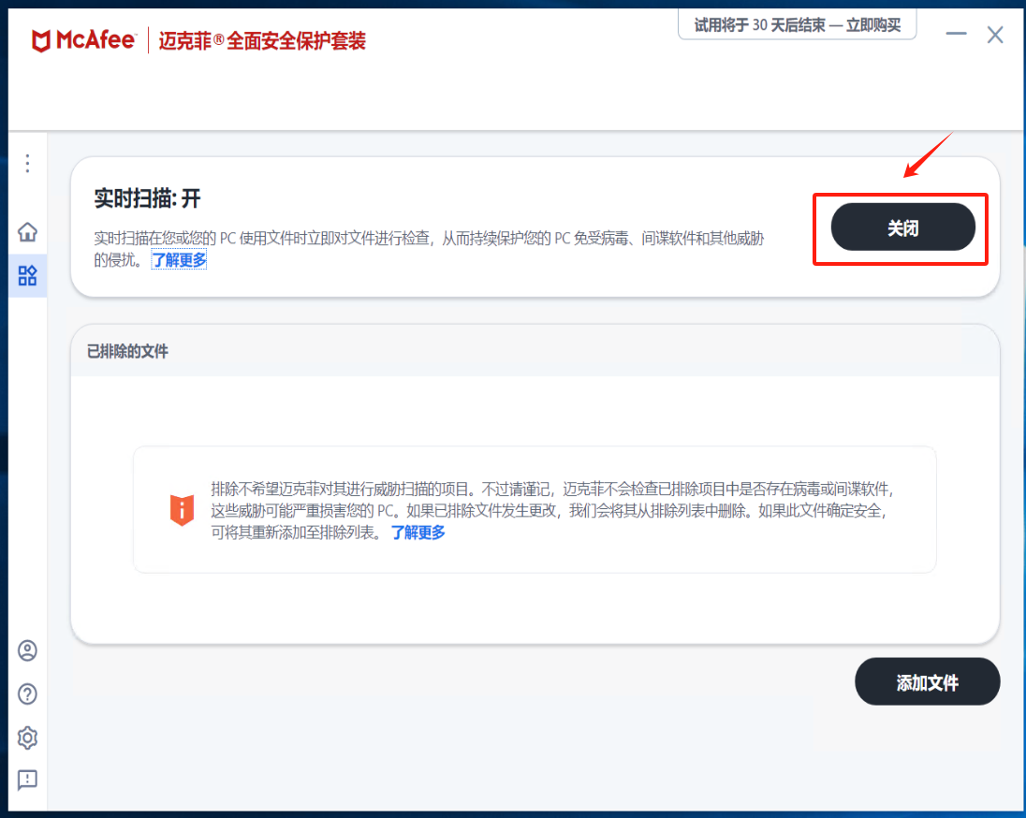Click the orange info shield icon
This screenshot has width=1026, height=818.
(x=182, y=510)
